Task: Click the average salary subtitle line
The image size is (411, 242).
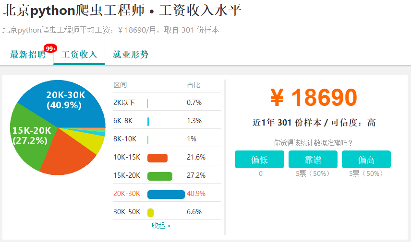Action: [110, 30]
